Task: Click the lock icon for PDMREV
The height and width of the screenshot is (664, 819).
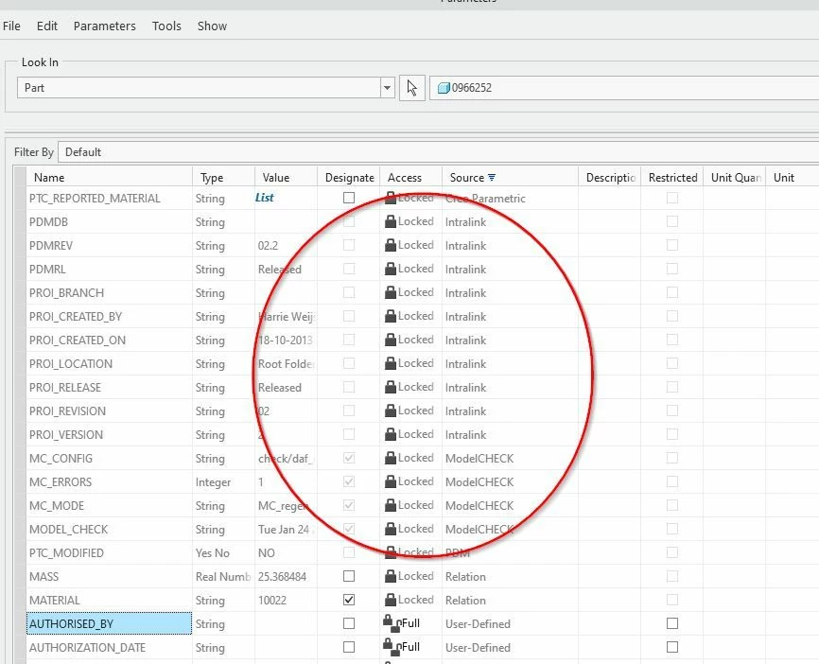Action: [391, 245]
